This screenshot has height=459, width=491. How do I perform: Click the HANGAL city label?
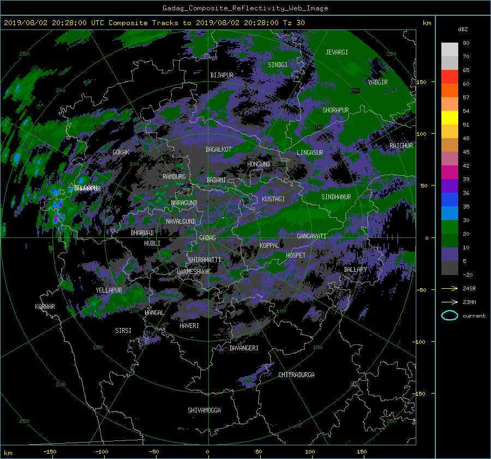pyautogui.click(x=154, y=312)
